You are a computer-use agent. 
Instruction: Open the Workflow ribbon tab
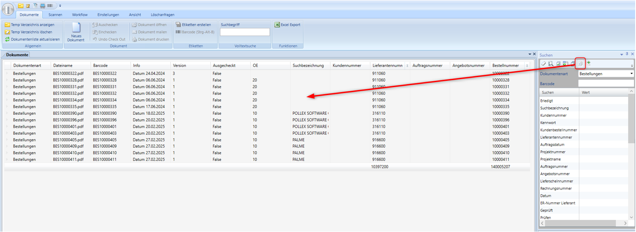click(x=80, y=15)
